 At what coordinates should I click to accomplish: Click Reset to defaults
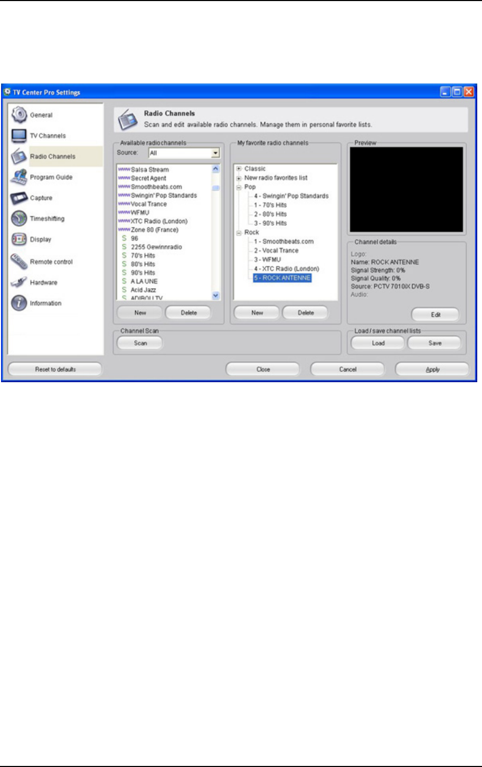point(55,369)
